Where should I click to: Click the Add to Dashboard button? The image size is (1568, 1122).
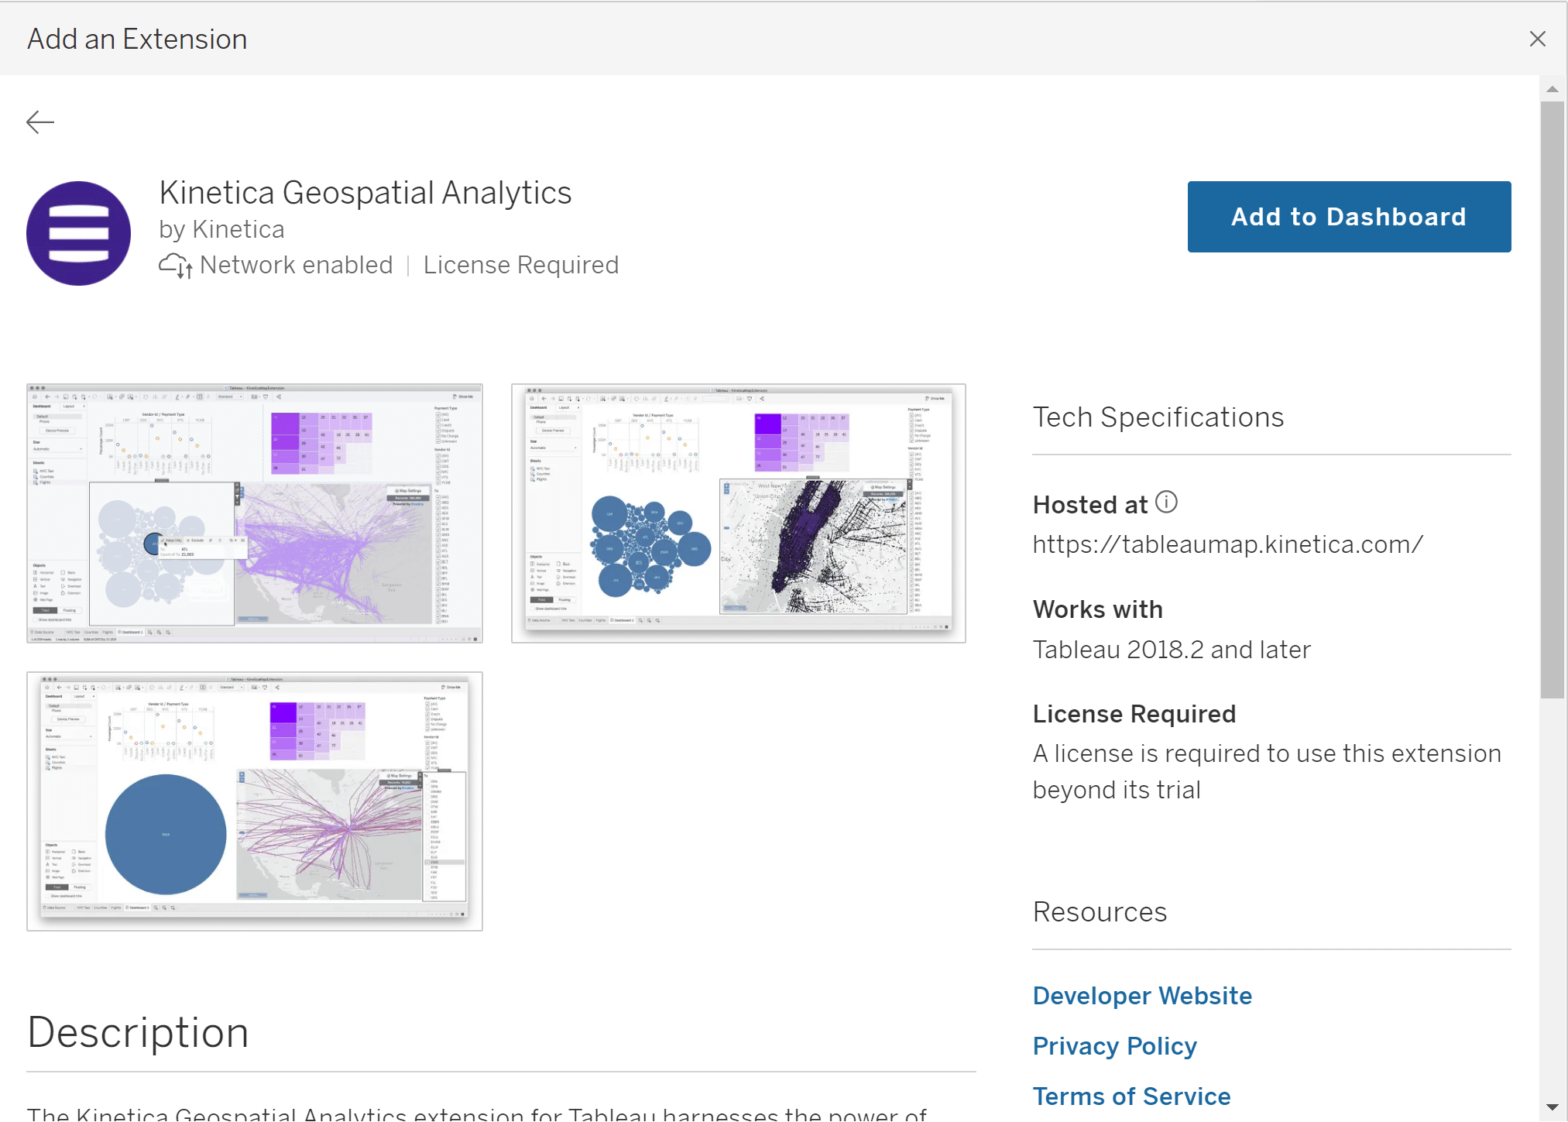pos(1349,216)
